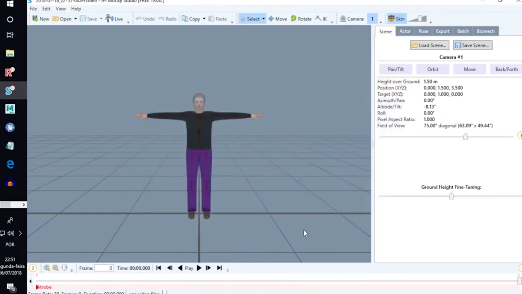Click the New toolbar button
This screenshot has height=294, width=522.
40,19
